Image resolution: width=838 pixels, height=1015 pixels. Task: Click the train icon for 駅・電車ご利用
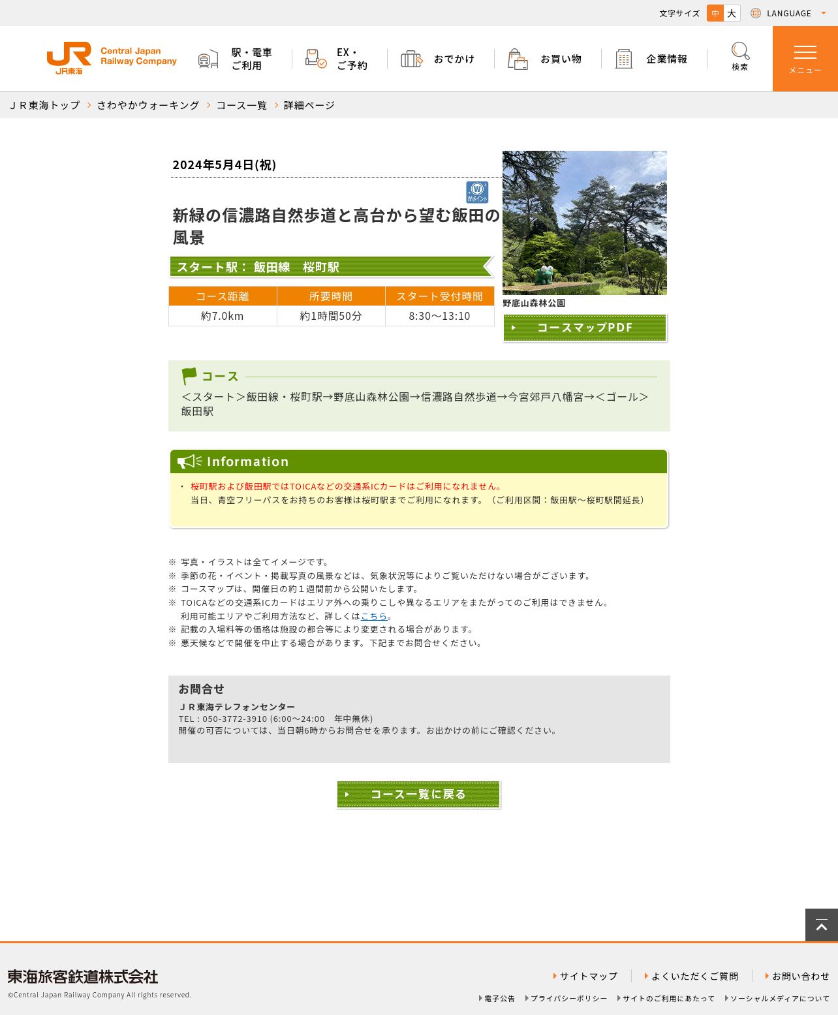(x=208, y=59)
